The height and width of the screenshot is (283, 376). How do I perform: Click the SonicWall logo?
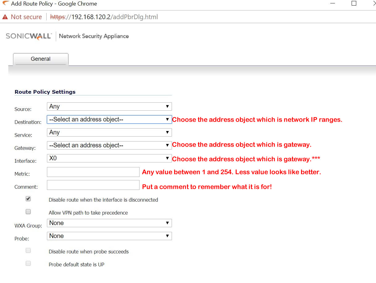tap(28, 36)
